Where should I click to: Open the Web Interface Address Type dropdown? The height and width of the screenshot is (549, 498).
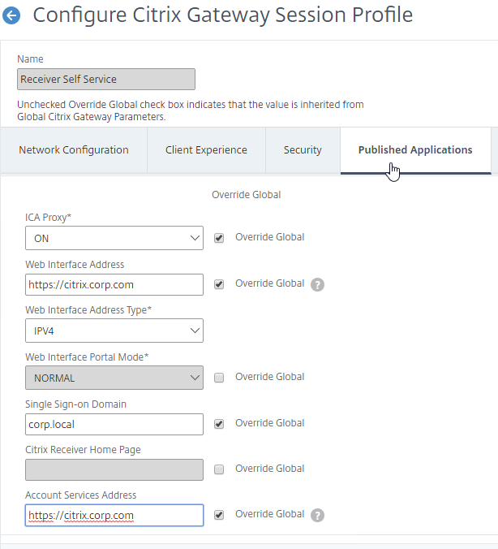pos(114,331)
